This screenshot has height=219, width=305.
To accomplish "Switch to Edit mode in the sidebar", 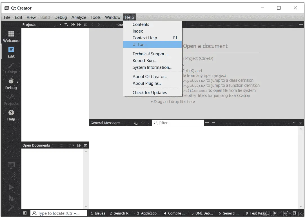I will click(x=11, y=53).
